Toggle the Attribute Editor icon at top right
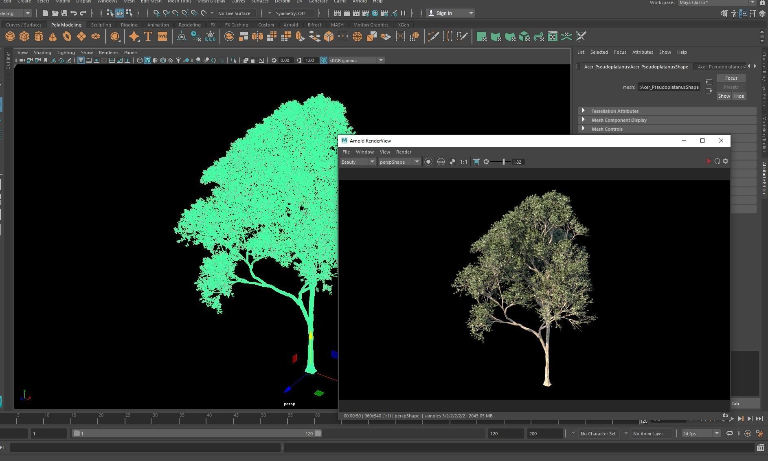This screenshot has height=461, width=768. (743, 13)
